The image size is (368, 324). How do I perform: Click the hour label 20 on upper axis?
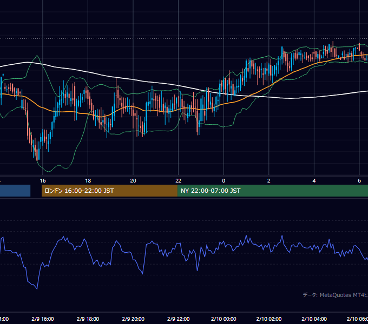(133, 181)
